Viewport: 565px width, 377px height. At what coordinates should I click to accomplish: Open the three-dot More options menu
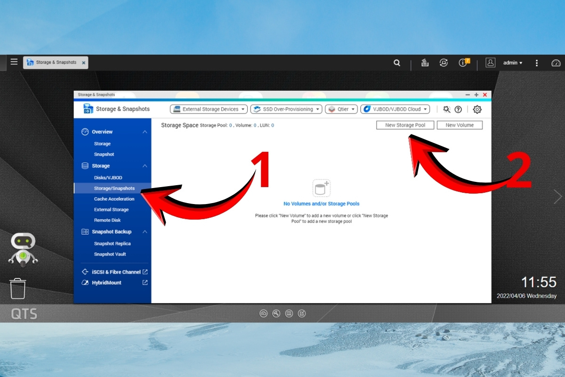click(x=537, y=63)
